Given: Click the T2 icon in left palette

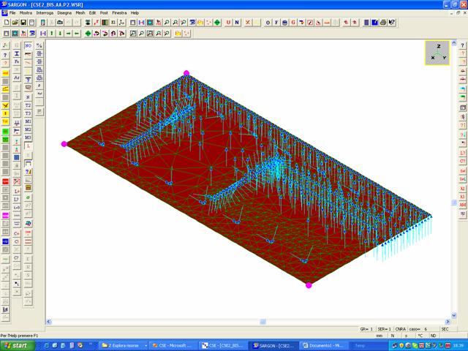Looking at the screenshot, I should pyautogui.click(x=29, y=105).
